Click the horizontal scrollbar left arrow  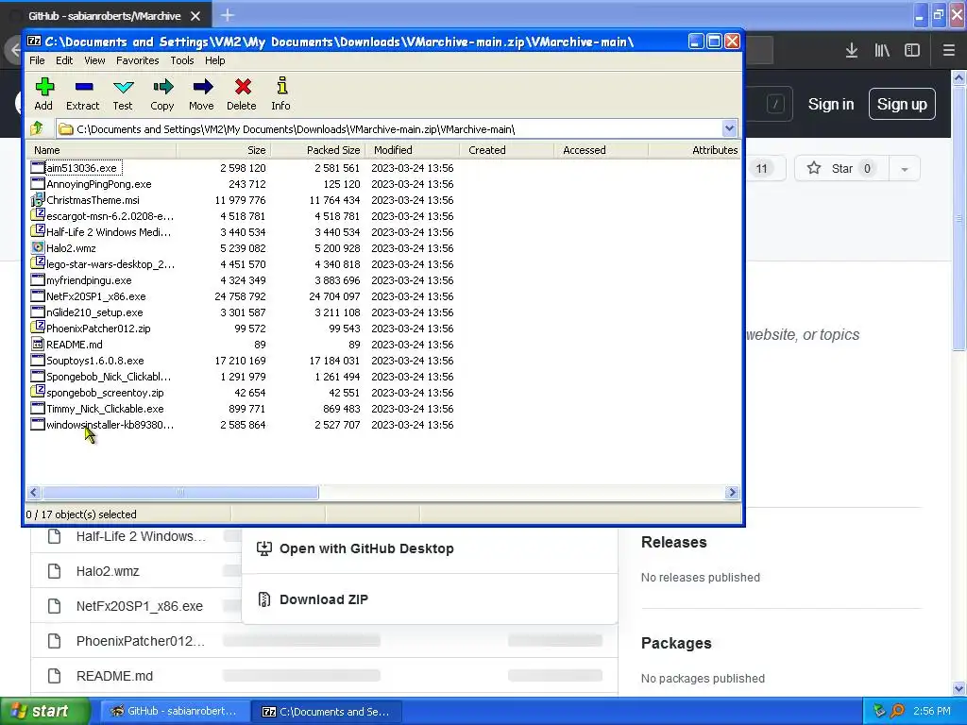pos(34,492)
